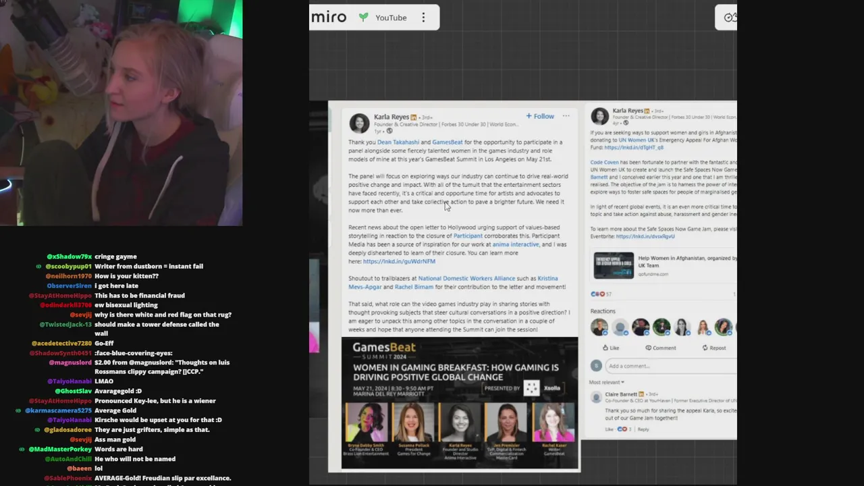Click the Add a comment input field
The image size is (864, 486).
[x=671, y=366]
